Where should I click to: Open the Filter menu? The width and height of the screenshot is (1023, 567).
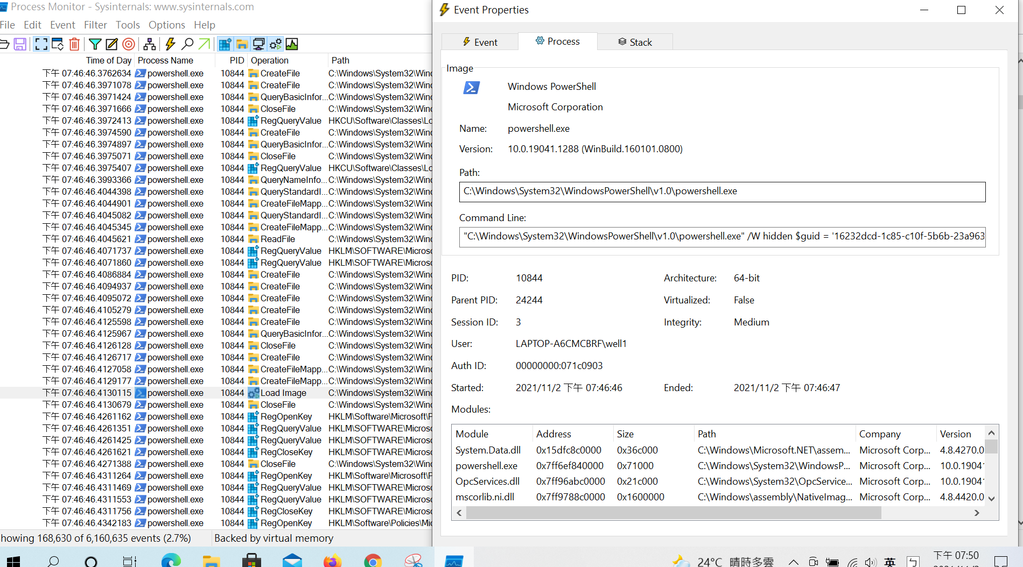(95, 25)
